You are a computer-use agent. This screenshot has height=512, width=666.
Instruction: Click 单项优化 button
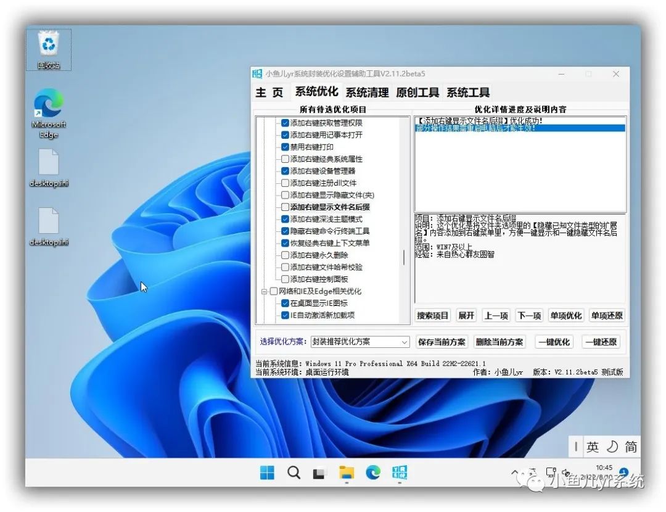tap(565, 315)
